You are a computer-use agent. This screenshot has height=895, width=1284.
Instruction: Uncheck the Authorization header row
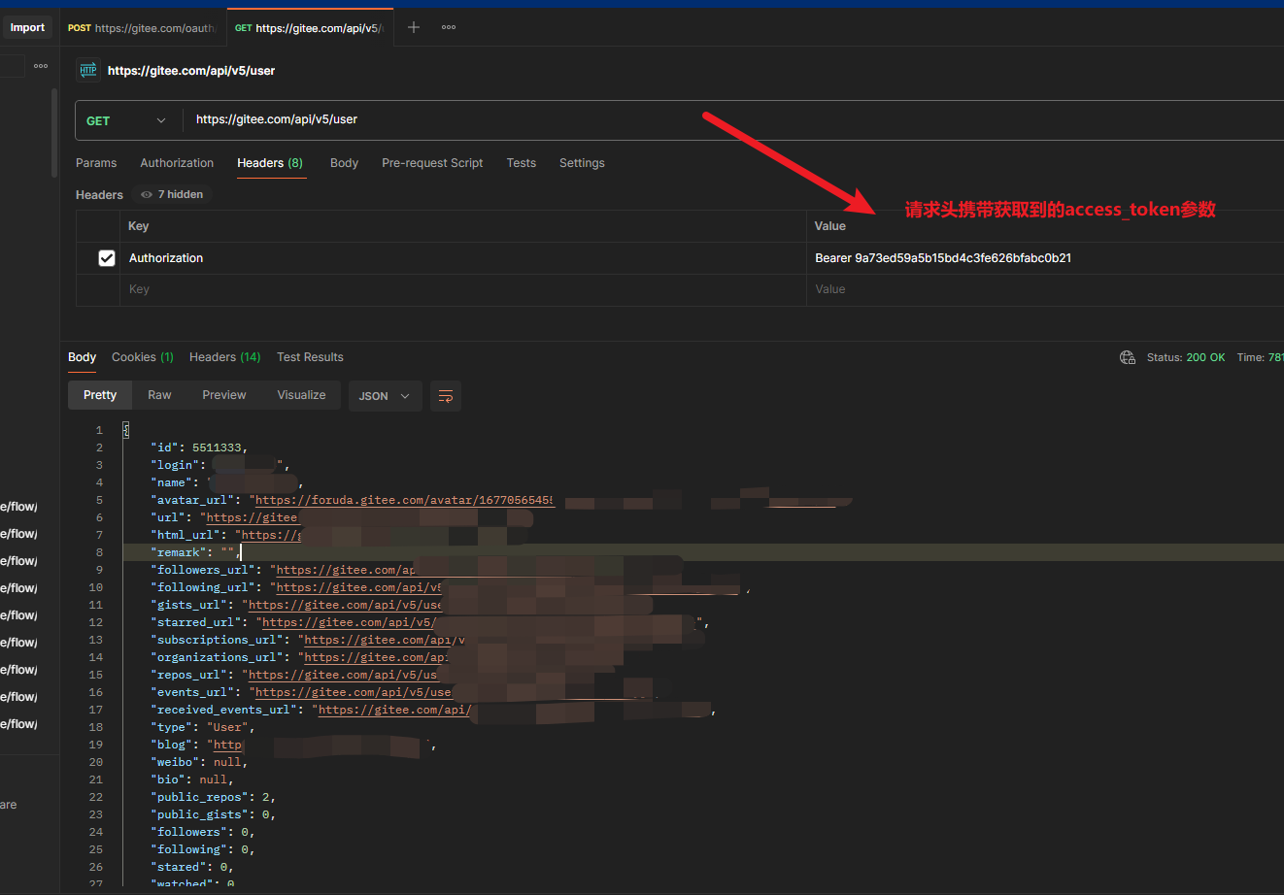107,257
